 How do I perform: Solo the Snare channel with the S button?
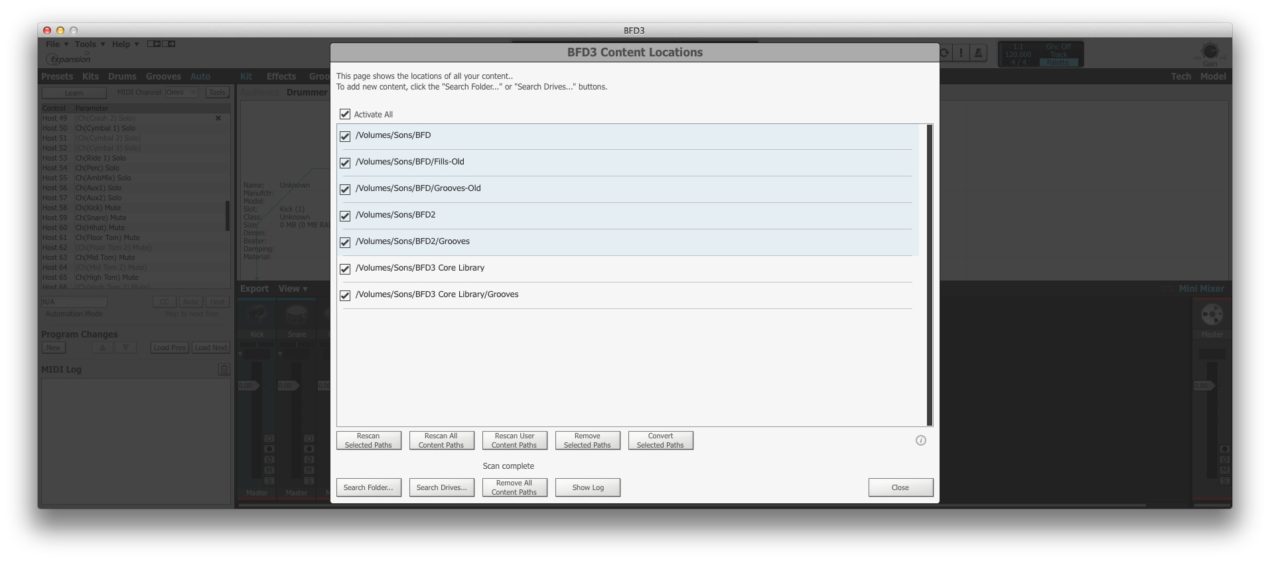tap(309, 481)
